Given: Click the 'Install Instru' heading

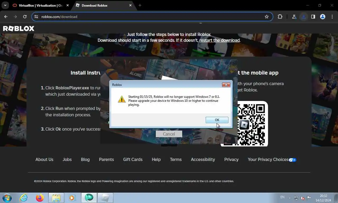Looking at the screenshot, I should click(x=85, y=73).
